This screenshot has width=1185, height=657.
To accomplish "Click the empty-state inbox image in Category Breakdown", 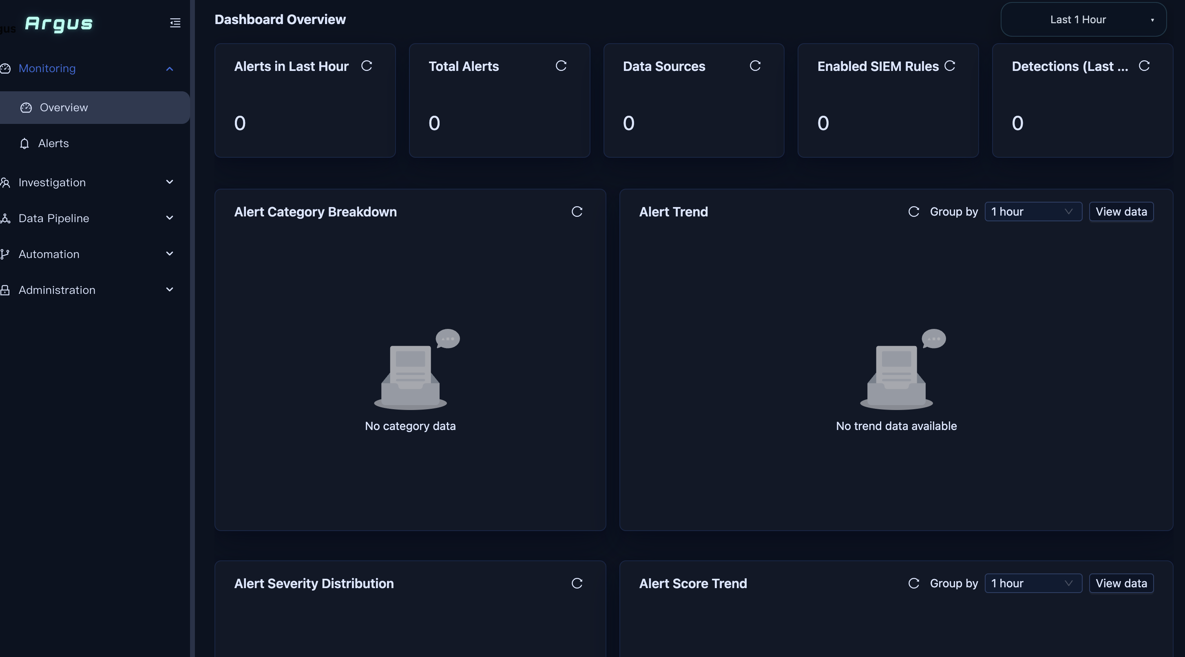I will tap(416, 370).
